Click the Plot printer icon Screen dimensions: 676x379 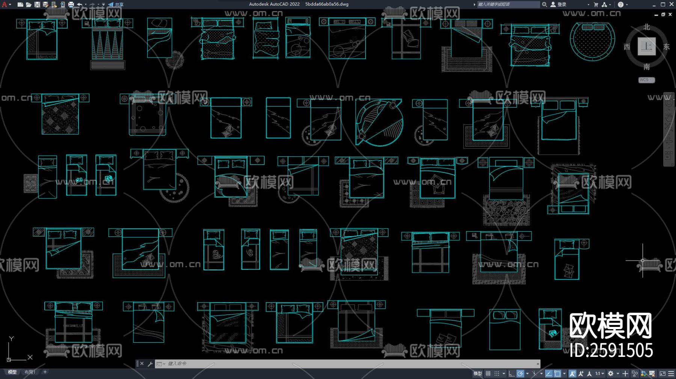pyautogui.click(x=71, y=4)
